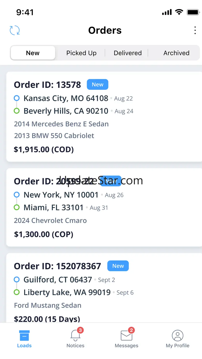
Task: Tap the 2024 Chevrolet Cmaro vehicle line
Action: [50, 221]
